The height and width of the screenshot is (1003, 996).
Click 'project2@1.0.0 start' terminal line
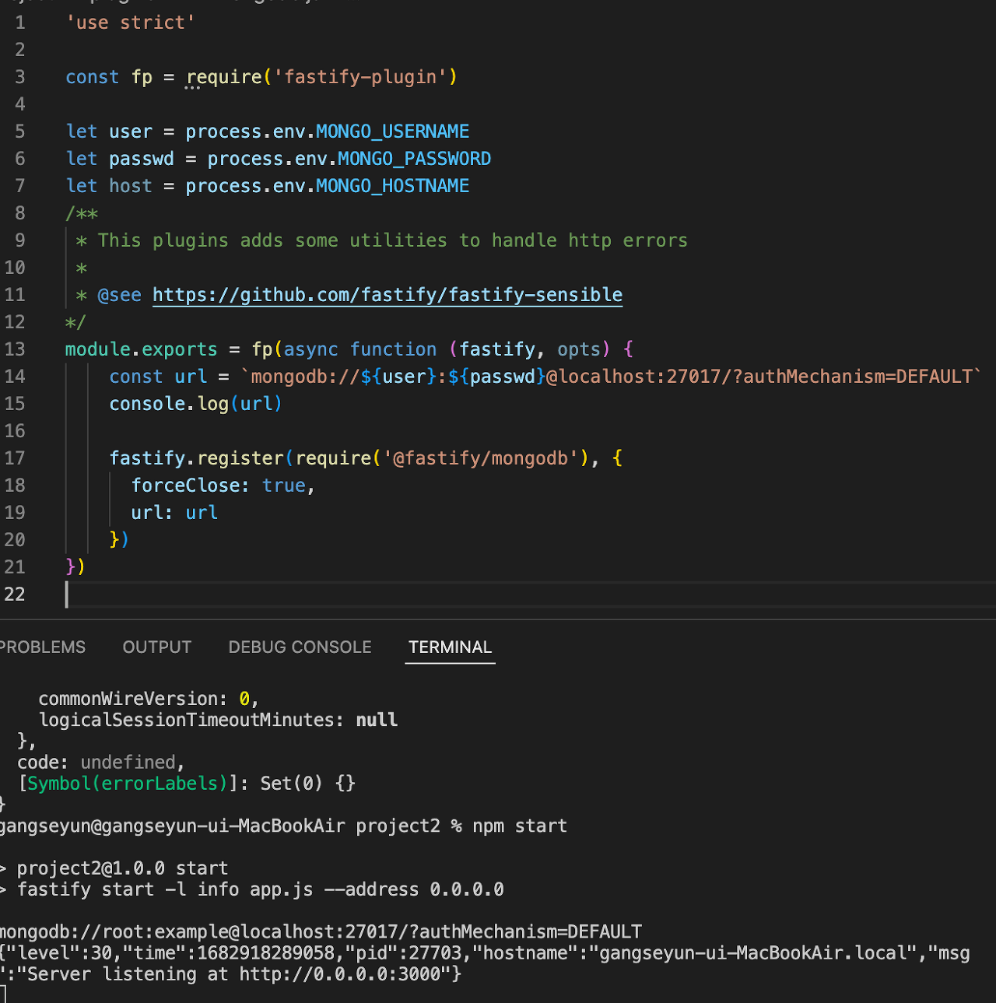[x=122, y=868]
